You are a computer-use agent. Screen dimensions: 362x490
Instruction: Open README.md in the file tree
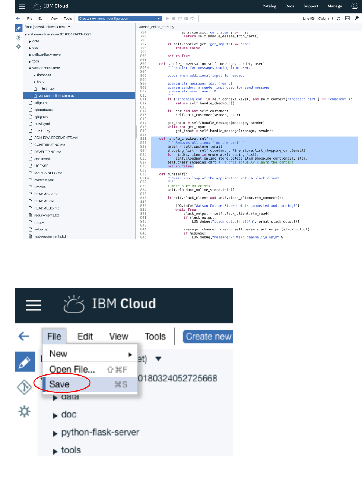tap(44, 201)
